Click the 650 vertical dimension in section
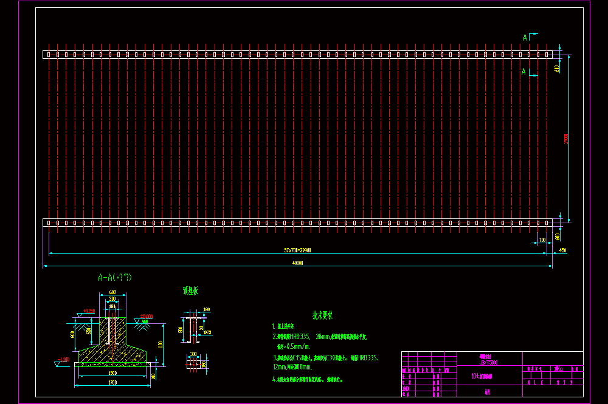This screenshot has width=608, height=404. pos(89,331)
